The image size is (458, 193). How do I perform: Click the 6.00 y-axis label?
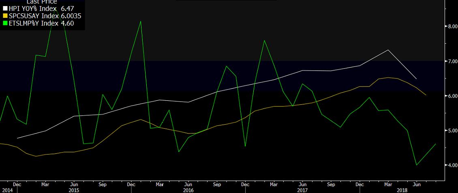pyautogui.click(x=452, y=96)
